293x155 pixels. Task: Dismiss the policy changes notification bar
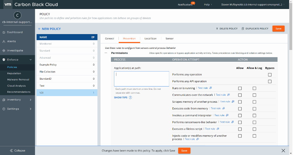tap(283, 151)
